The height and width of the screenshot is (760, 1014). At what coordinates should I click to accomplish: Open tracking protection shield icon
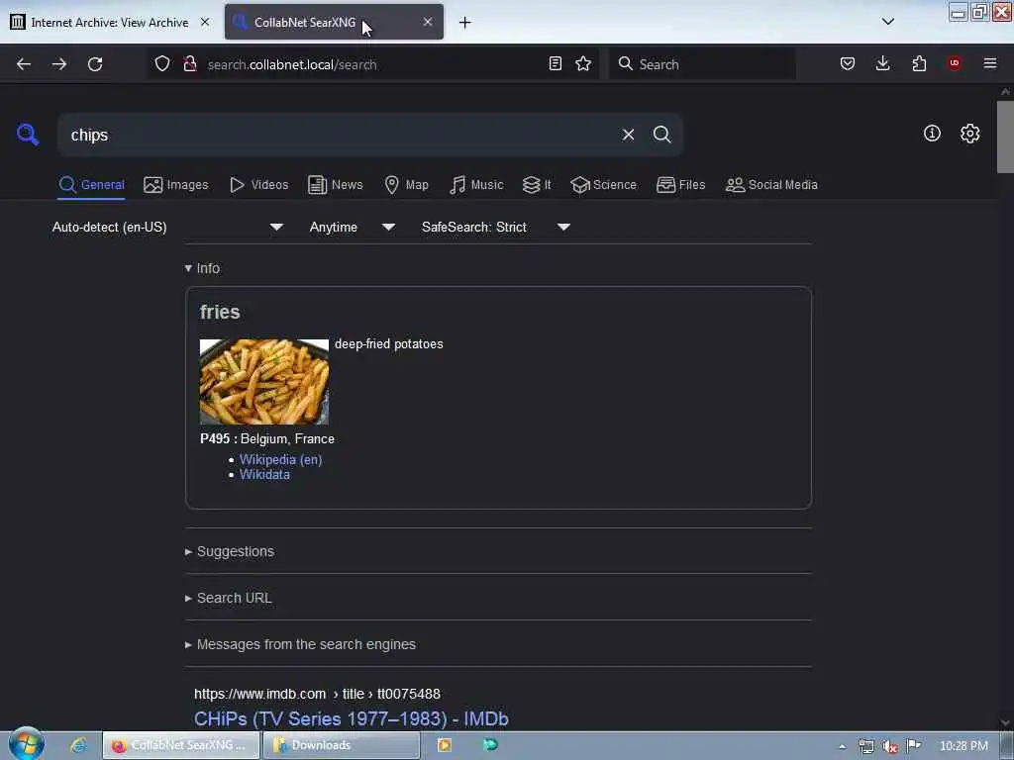[x=162, y=64]
